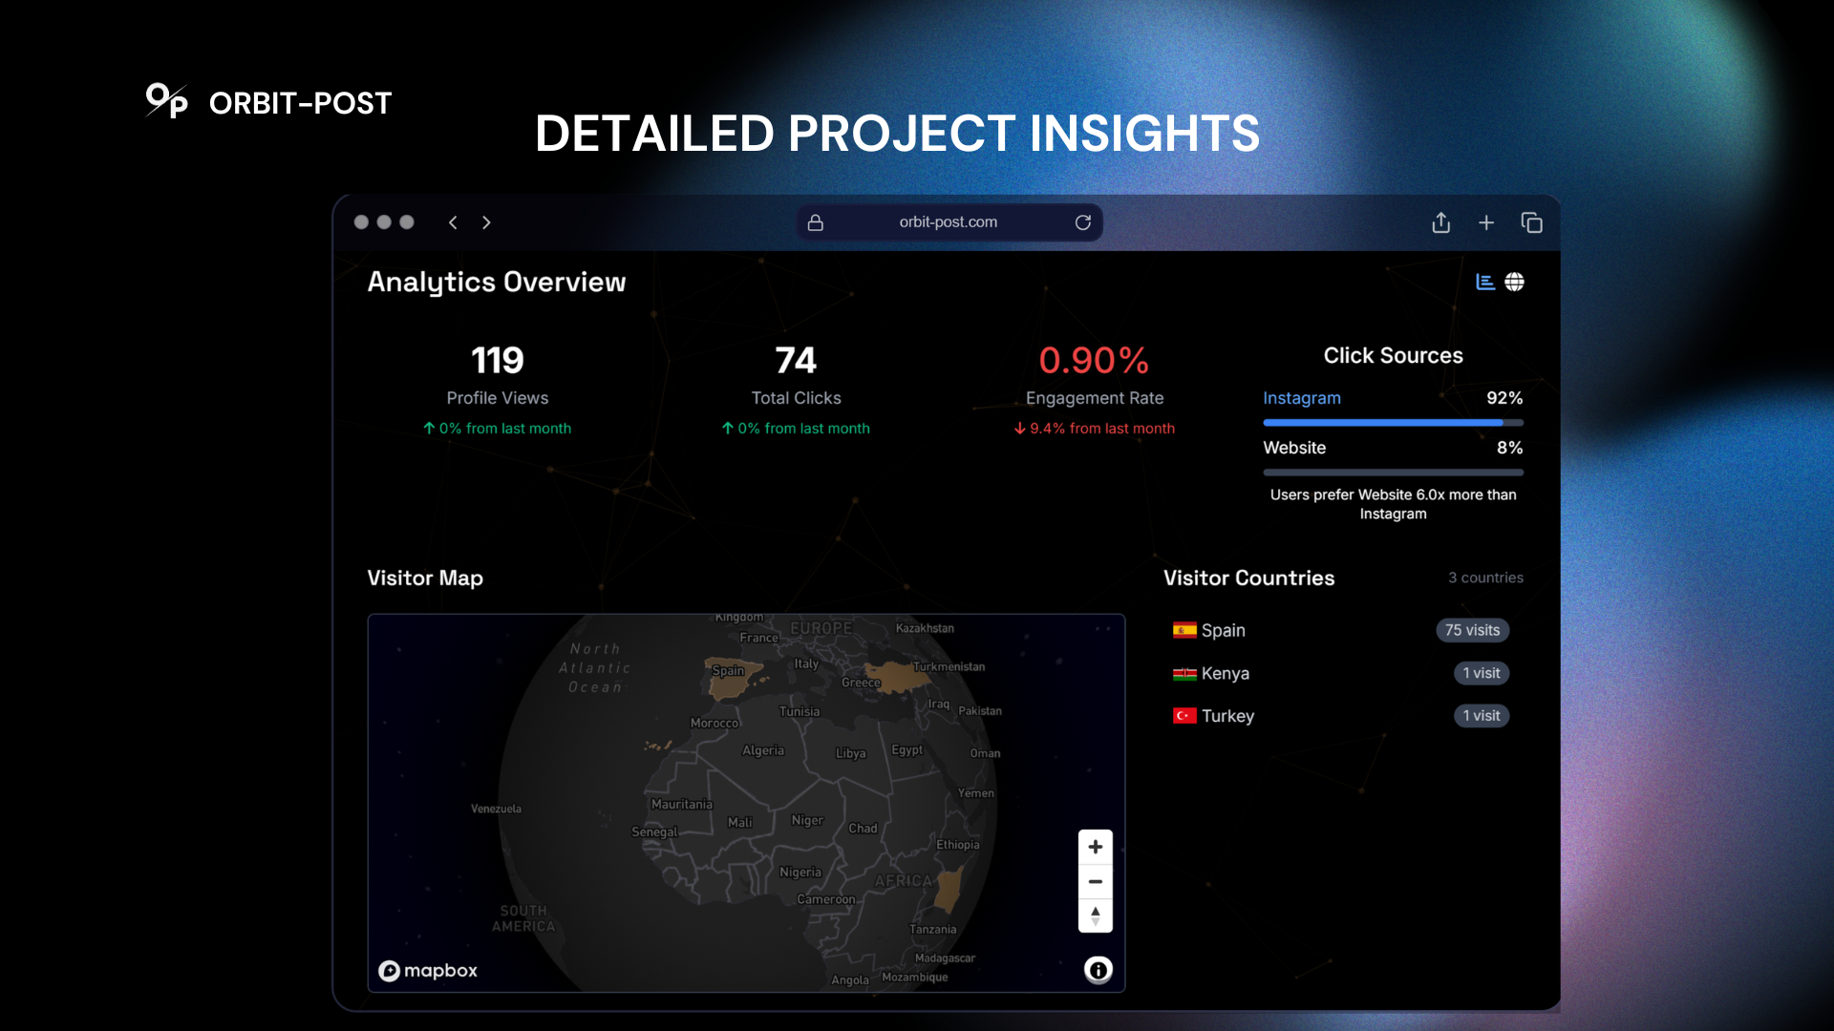Switch to bar chart view icon
The image size is (1834, 1031).
(x=1484, y=282)
